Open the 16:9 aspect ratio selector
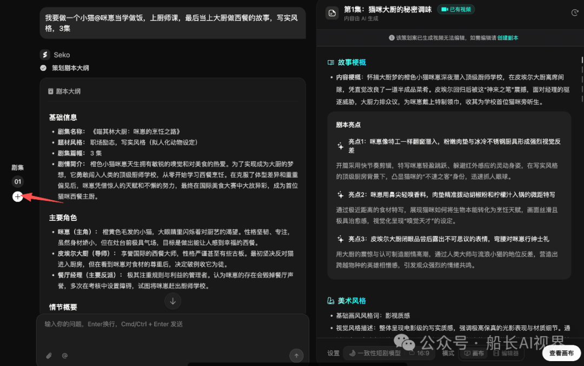Viewport: 584px width, 366px height. (x=420, y=353)
